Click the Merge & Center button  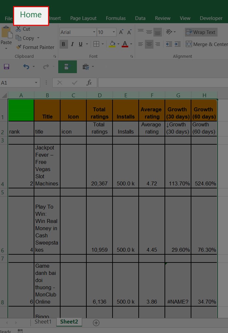(207, 44)
